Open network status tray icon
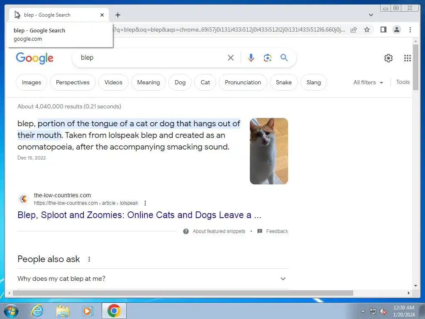Screen dimensions: 425x319 coord(373,311)
